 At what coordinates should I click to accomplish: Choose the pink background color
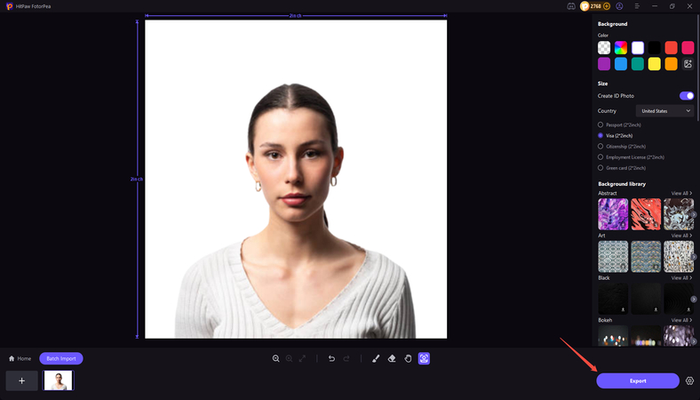coord(688,47)
